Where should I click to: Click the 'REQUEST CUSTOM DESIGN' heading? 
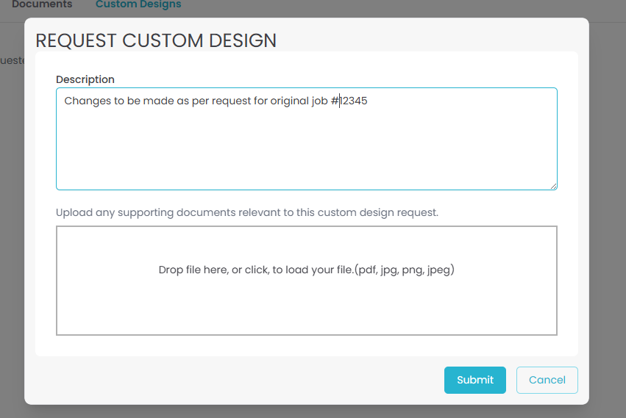[x=156, y=41]
